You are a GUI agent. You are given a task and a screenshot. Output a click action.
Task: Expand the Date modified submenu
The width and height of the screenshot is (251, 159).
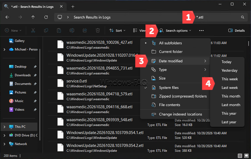(x=175, y=61)
